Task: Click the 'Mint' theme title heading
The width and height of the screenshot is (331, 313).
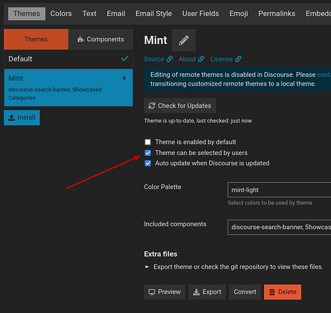Action: (x=155, y=40)
